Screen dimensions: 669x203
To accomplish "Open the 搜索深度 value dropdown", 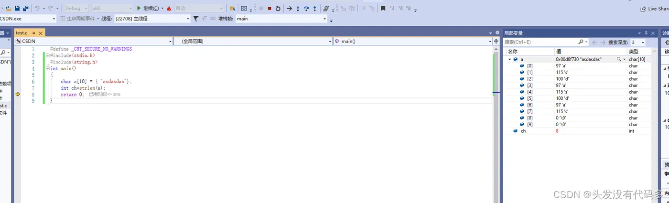I will tap(637, 43).
